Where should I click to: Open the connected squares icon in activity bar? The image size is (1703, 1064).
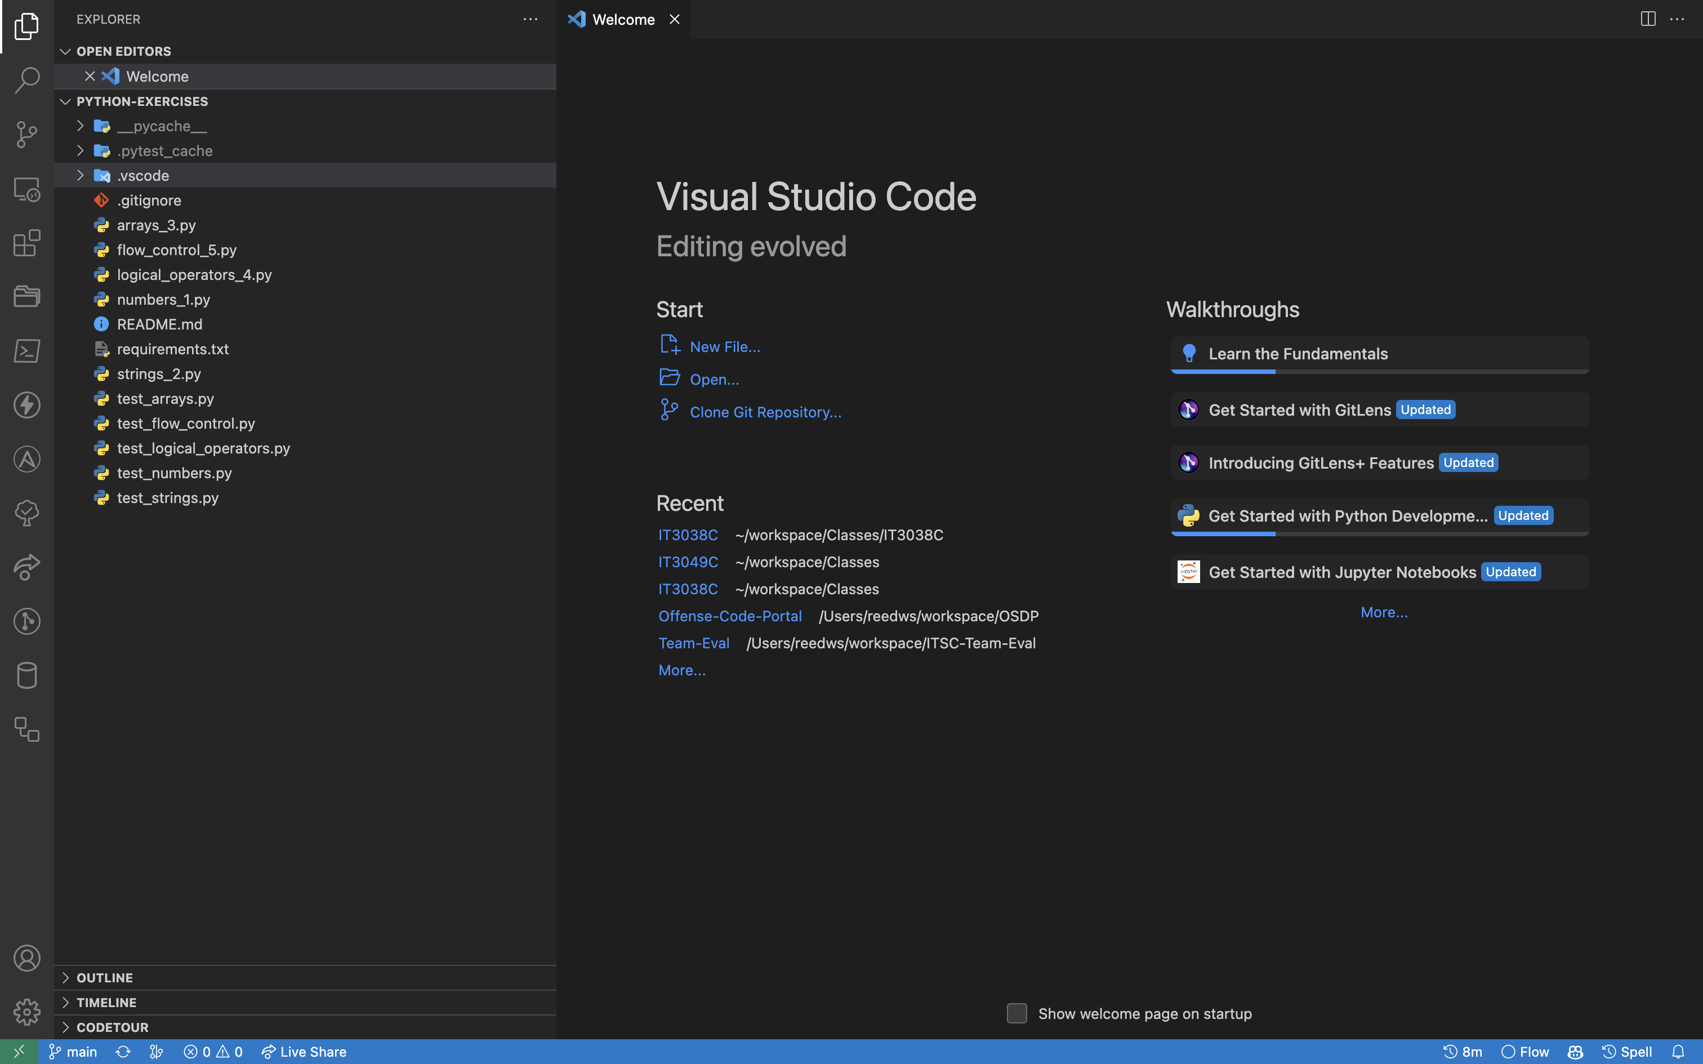coord(26,730)
